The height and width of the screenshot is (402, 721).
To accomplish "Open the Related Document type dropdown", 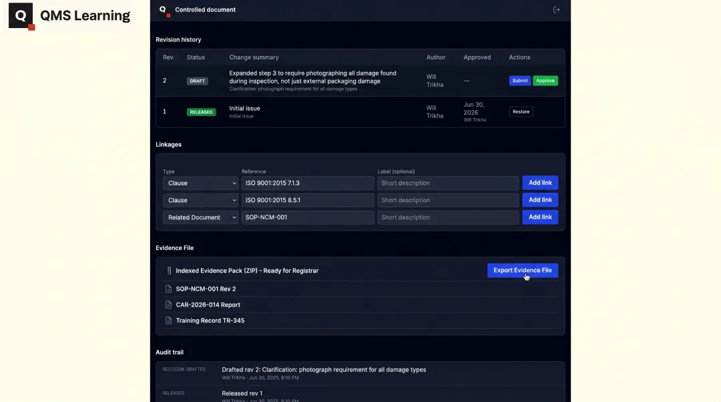I will (x=200, y=217).
